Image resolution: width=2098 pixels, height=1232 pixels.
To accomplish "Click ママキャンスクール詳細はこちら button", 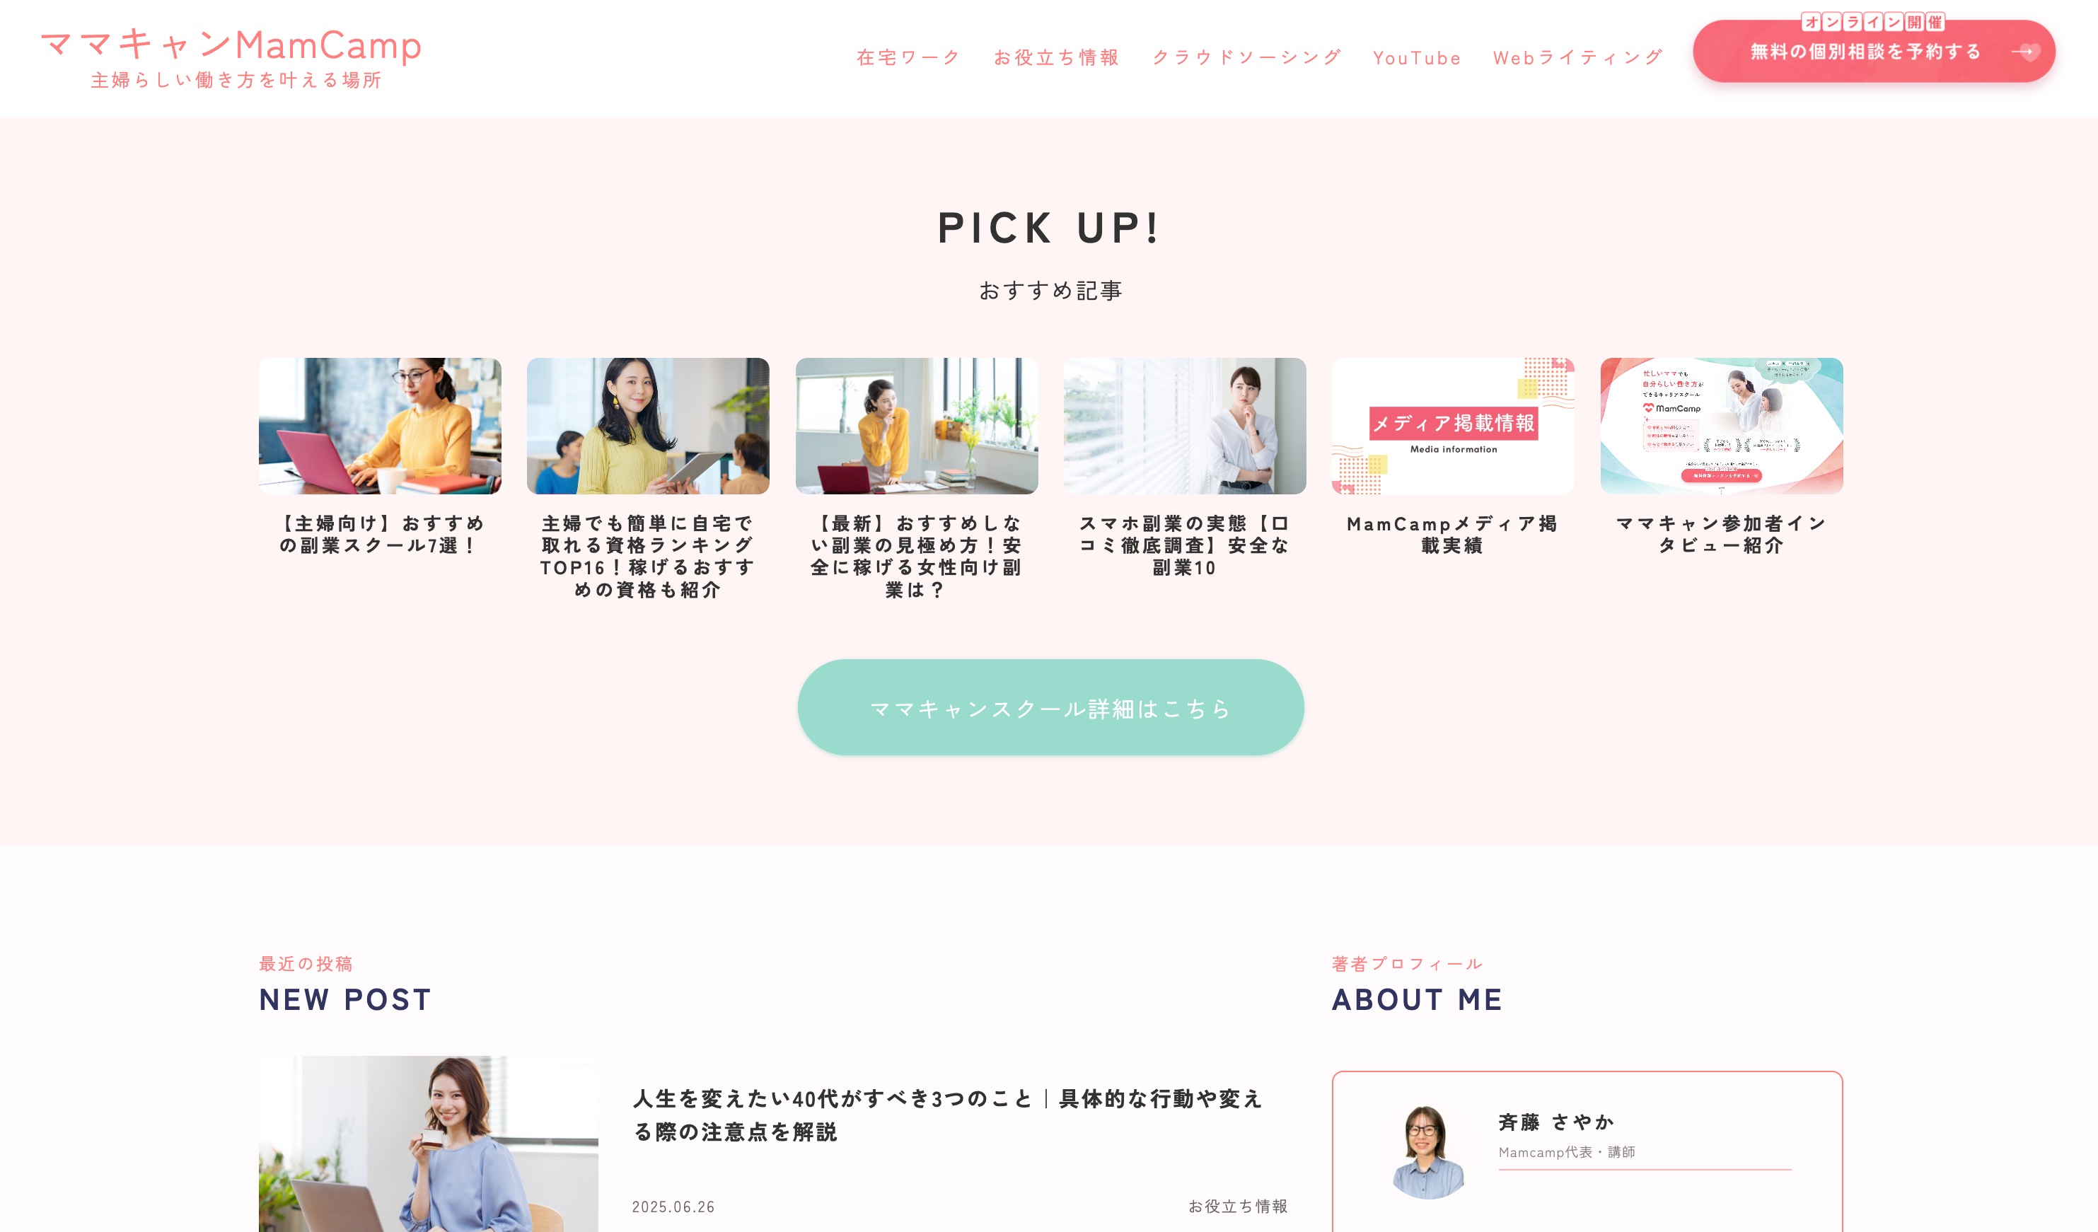I will click(x=1050, y=707).
